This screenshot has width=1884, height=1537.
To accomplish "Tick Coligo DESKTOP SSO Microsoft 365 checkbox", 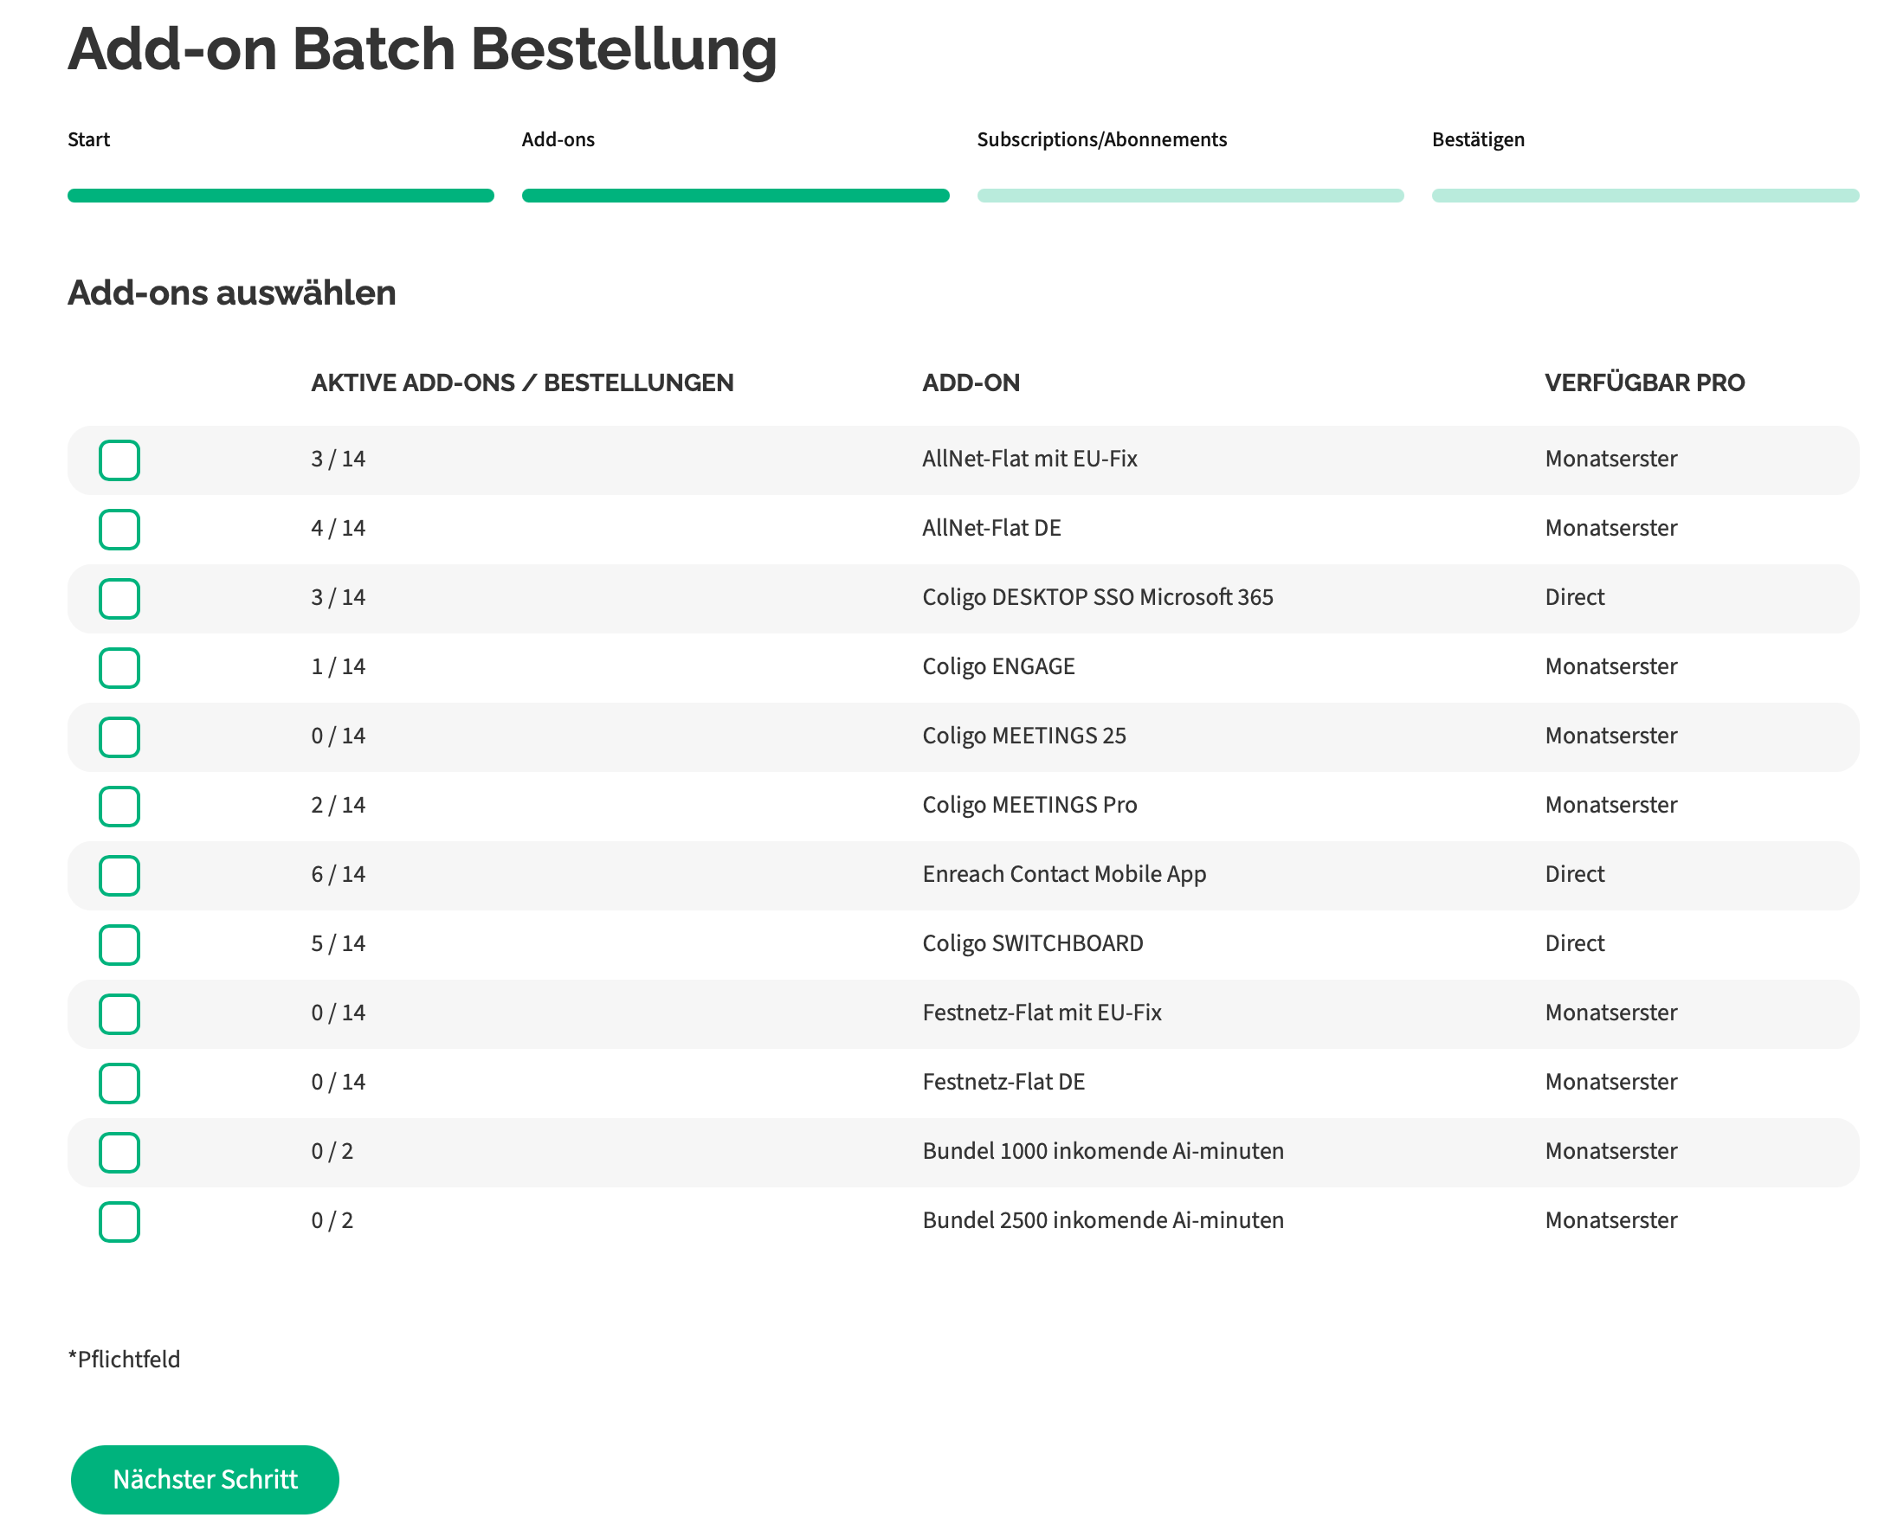I will point(119,599).
